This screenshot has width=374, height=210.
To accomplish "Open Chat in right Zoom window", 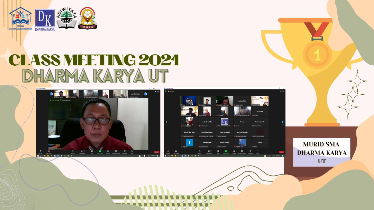I will [x=218, y=152].
